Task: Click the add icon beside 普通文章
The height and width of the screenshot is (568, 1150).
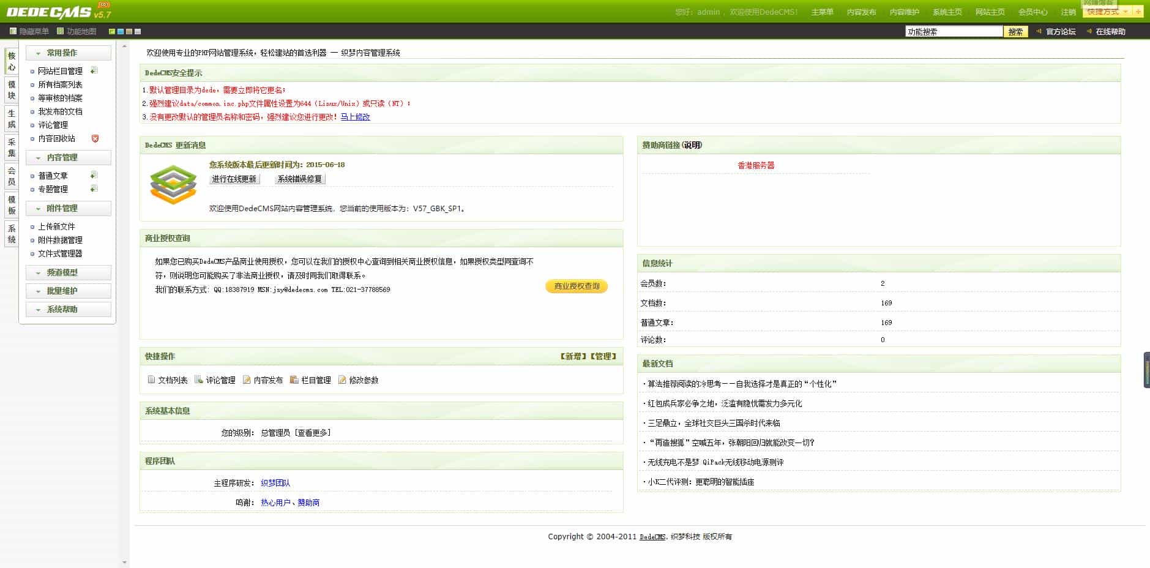Action: point(94,175)
